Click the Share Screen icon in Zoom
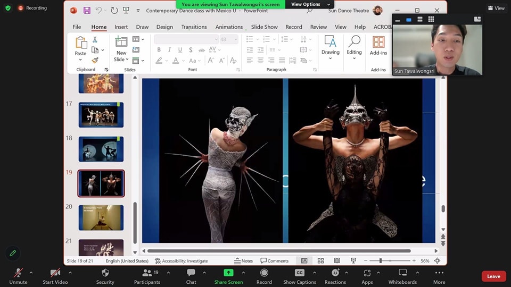Screen dimensions: 511x287 [x=228, y=273]
